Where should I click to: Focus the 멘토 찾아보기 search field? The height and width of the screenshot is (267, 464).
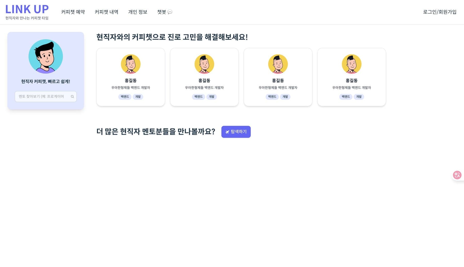tap(46, 97)
